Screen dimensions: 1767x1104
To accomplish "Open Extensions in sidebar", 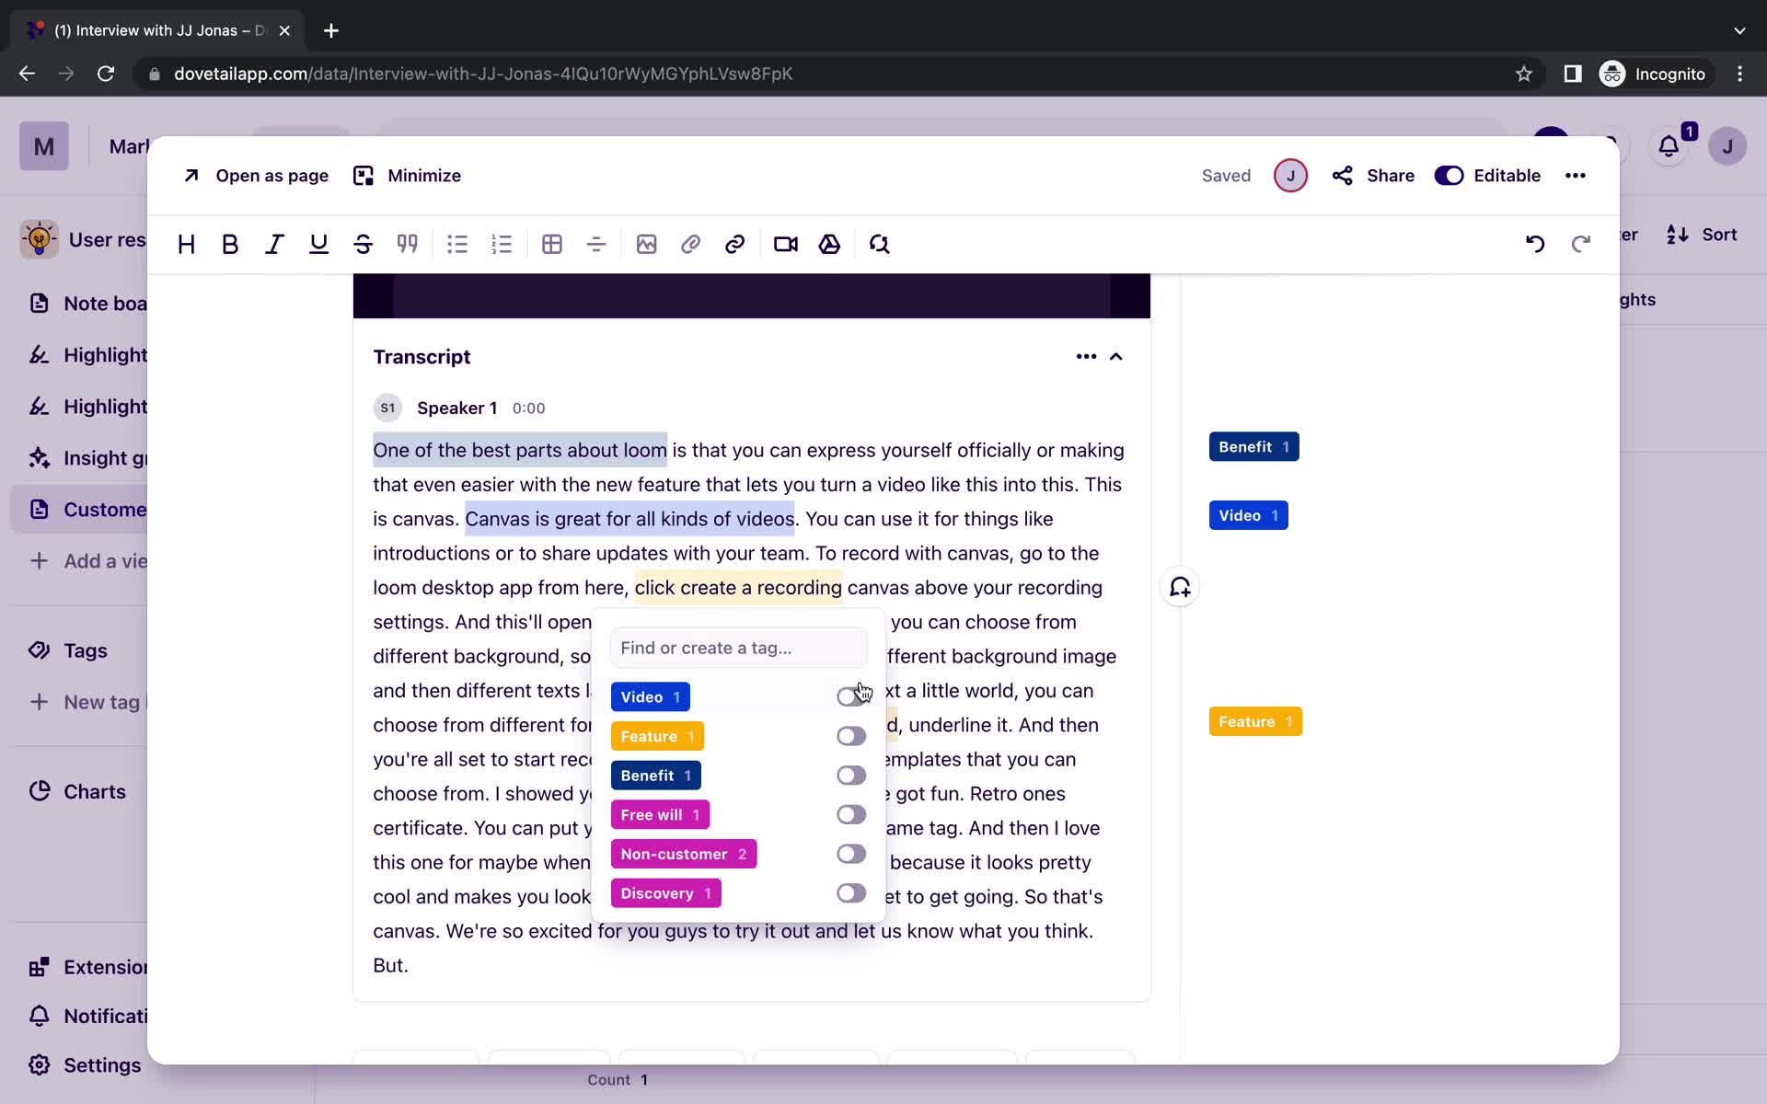I will (x=87, y=967).
